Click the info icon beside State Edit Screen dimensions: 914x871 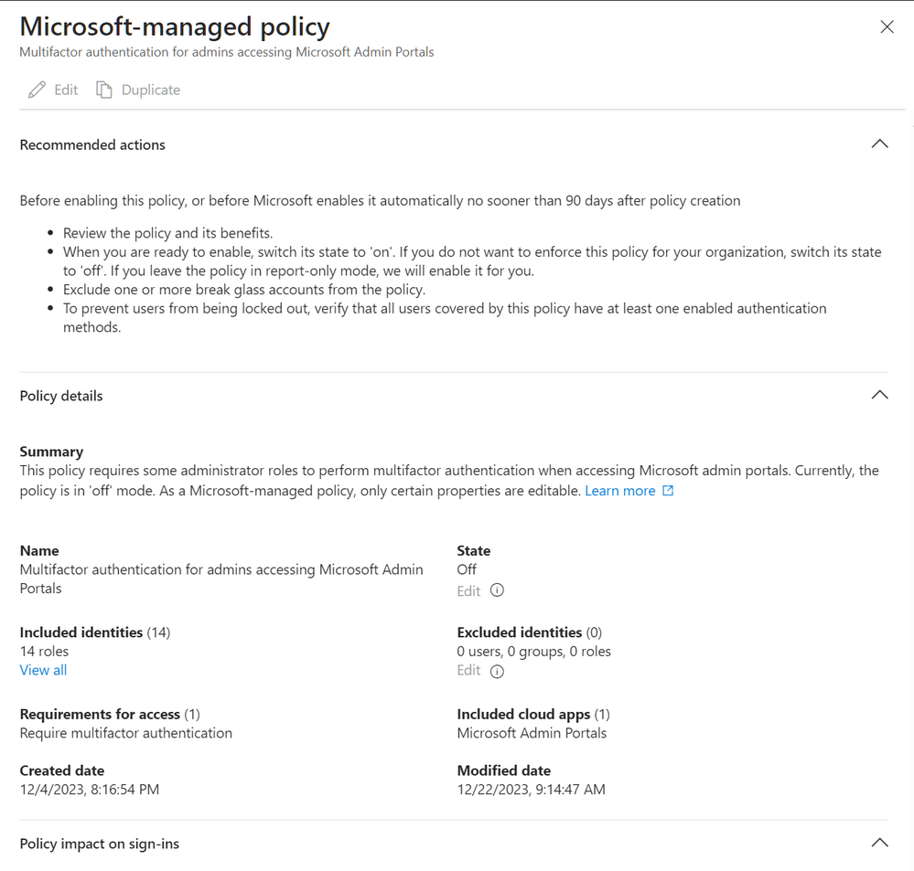[497, 590]
